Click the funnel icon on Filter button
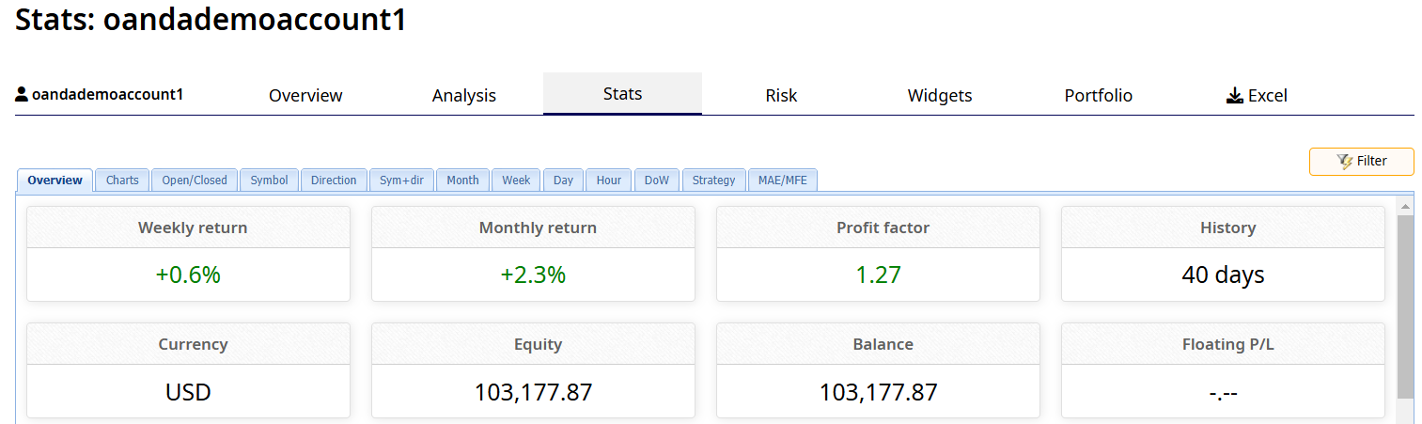 coord(1344,162)
